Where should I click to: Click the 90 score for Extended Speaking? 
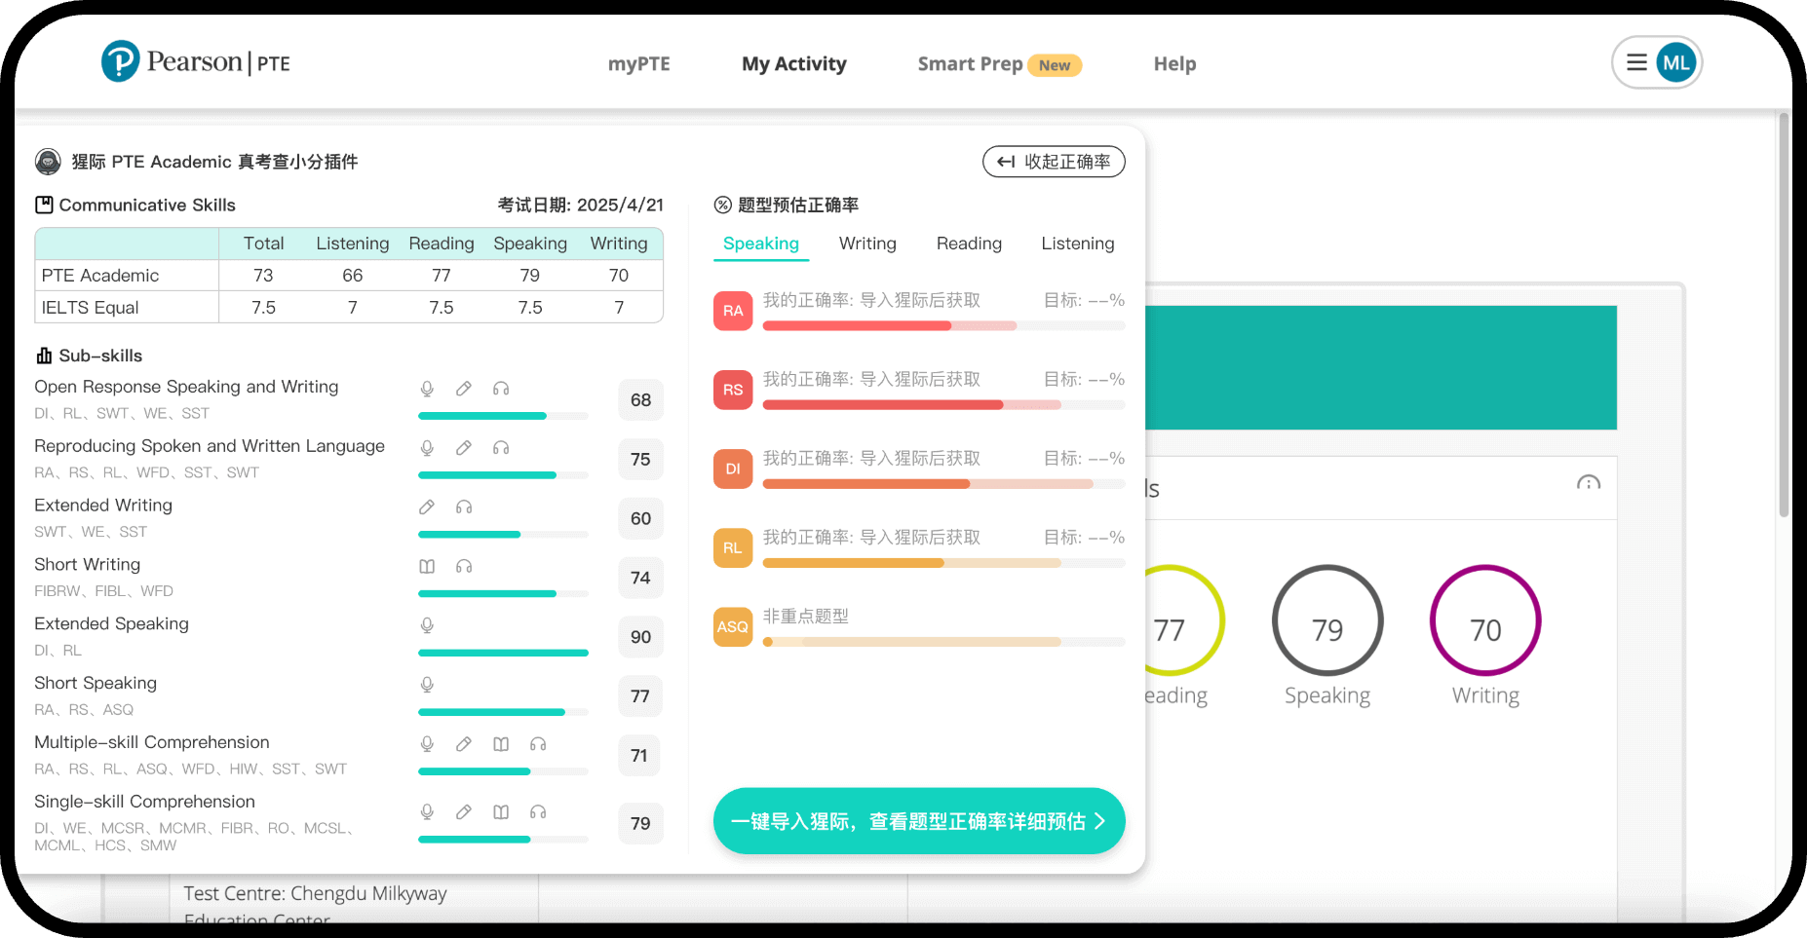[x=640, y=637]
